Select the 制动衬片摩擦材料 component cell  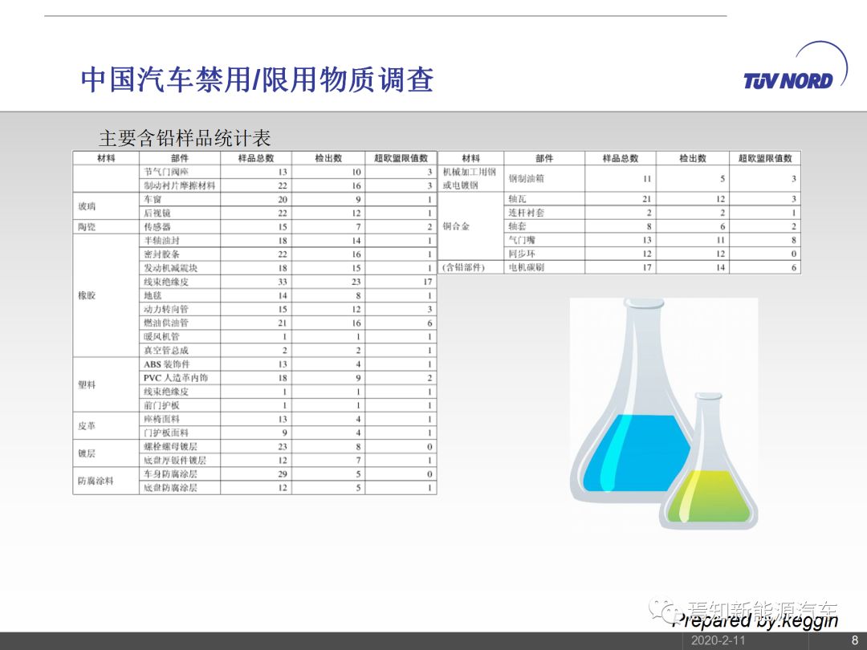[x=179, y=185]
